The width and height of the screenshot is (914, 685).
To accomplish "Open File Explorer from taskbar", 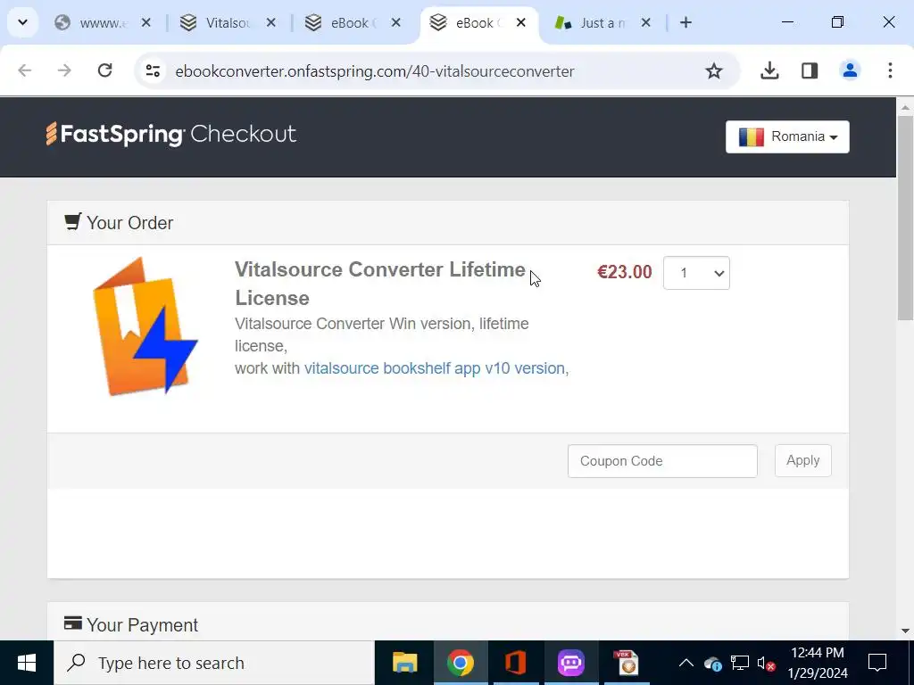I will coord(405,663).
